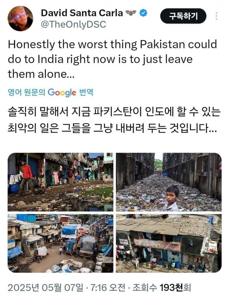
Task: Click the 영어 원문의 translation source link
Action: 26,92
